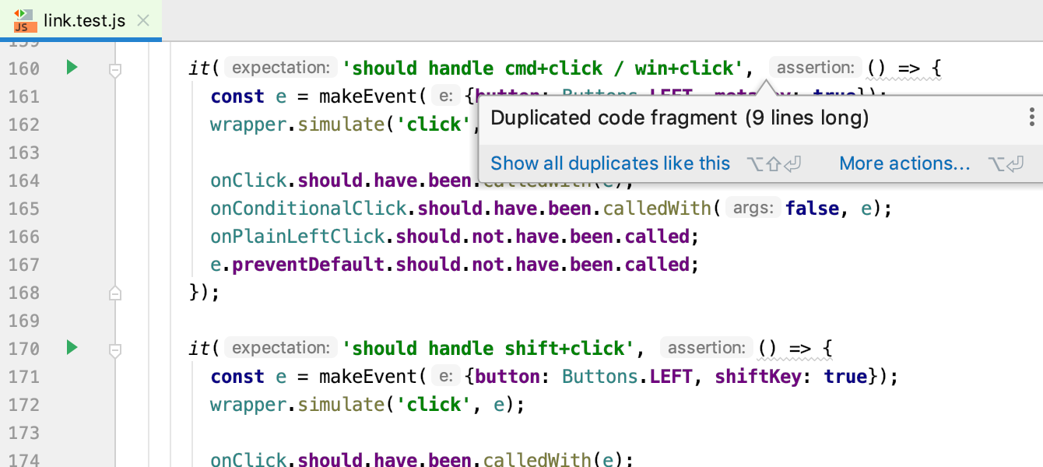Collapse the code block starting at line 160

click(x=115, y=71)
